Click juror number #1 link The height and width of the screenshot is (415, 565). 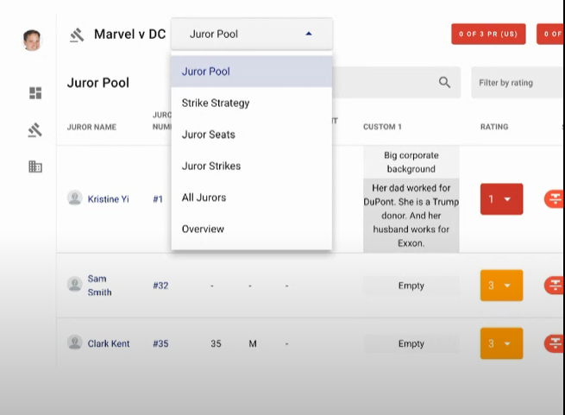coord(158,199)
